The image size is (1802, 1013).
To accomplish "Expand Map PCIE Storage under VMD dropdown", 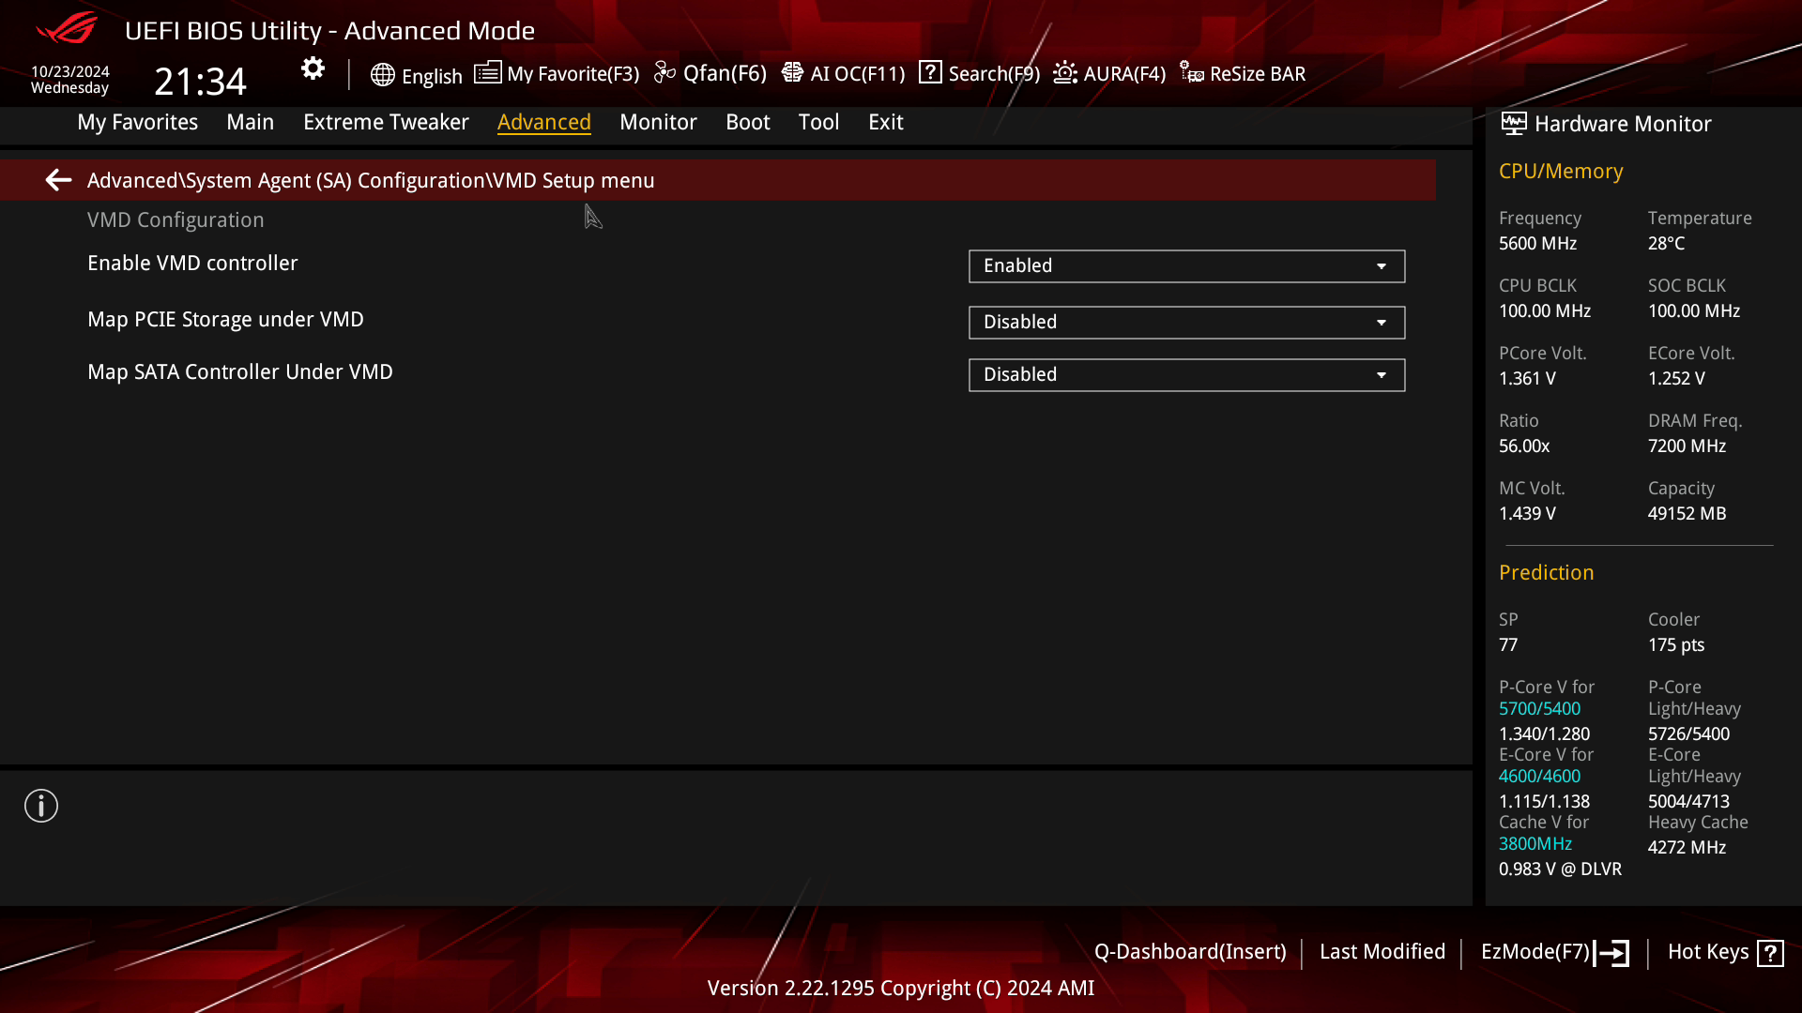I will click(1382, 322).
